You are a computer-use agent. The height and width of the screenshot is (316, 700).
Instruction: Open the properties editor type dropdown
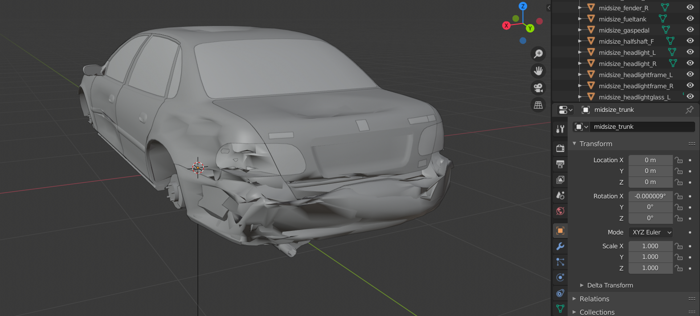pos(565,110)
